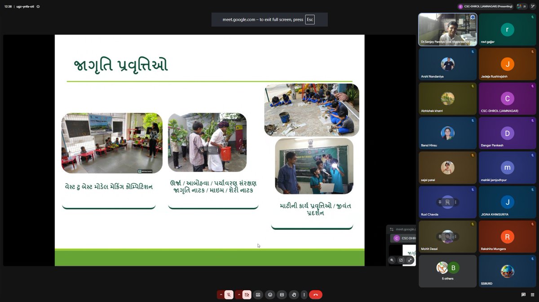Open the activities grid icon in the bottom corner

(532, 295)
